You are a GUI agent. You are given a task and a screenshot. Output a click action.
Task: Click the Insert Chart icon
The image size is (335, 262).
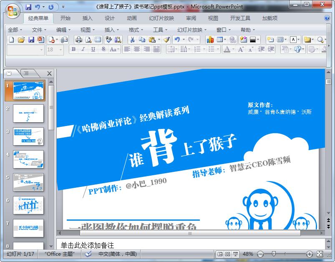pos(210,40)
